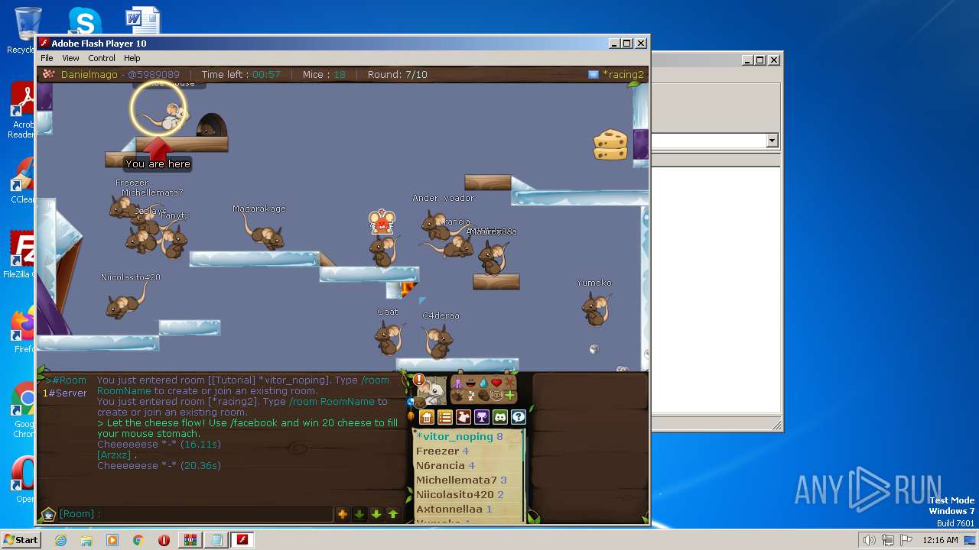Switch to Flash Player taskbar button
This screenshot has height=550, width=979.
click(x=242, y=540)
